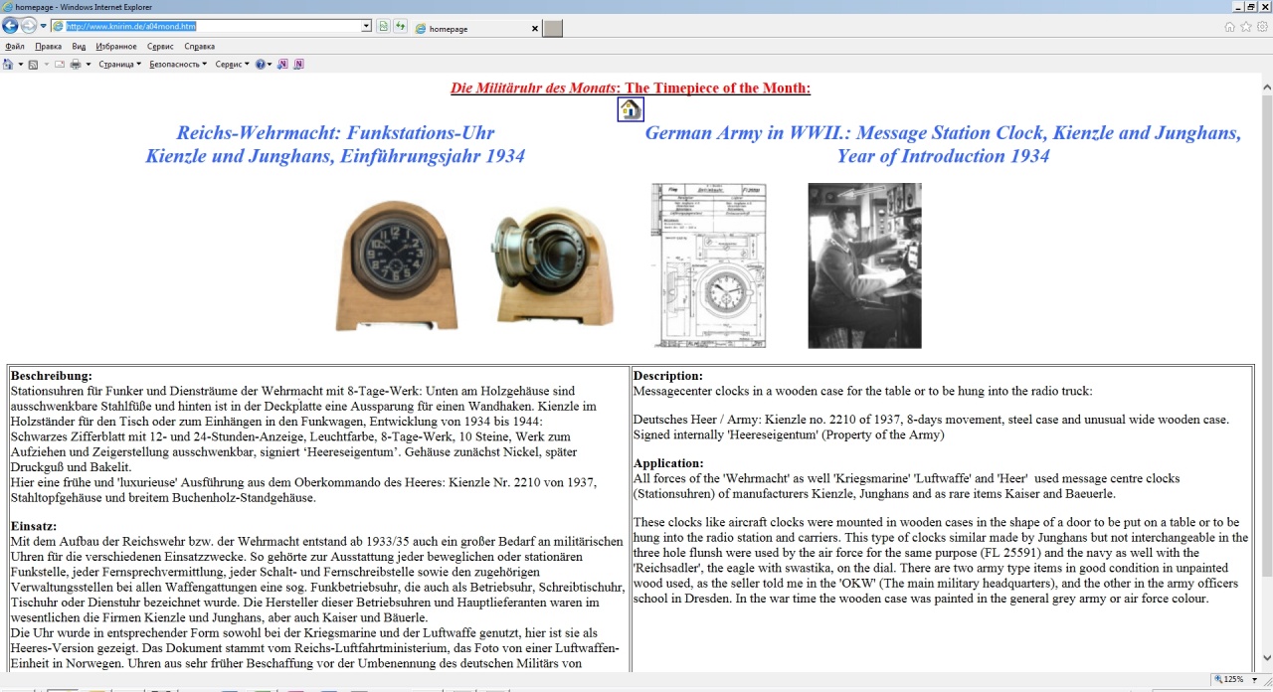Open the Favorites star icon

click(x=1246, y=27)
